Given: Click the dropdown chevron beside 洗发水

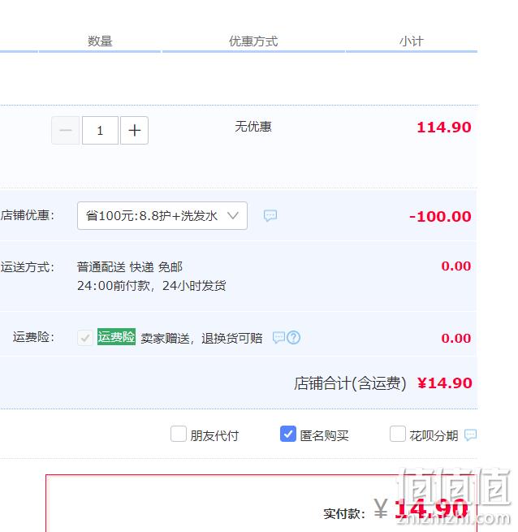Looking at the screenshot, I should tap(233, 215).
